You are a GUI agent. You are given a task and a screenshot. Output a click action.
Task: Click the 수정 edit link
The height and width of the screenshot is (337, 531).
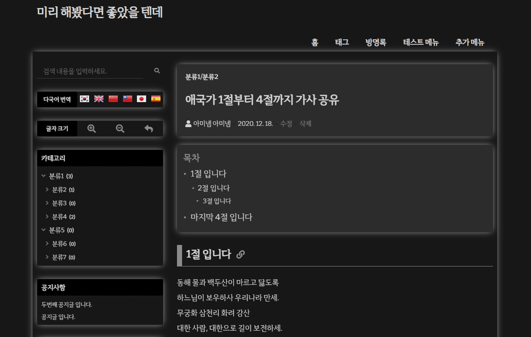pyautogui.click(x=286, y=124)
